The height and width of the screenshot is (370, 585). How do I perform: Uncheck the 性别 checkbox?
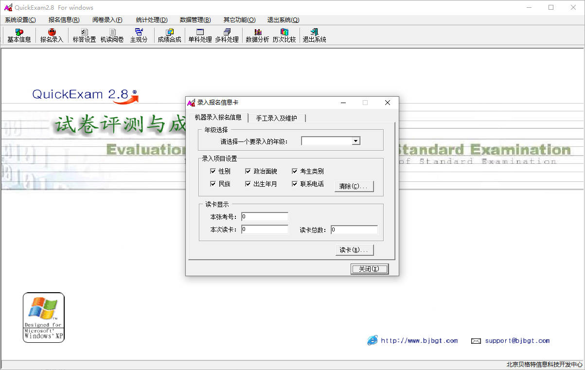(213, 171)
